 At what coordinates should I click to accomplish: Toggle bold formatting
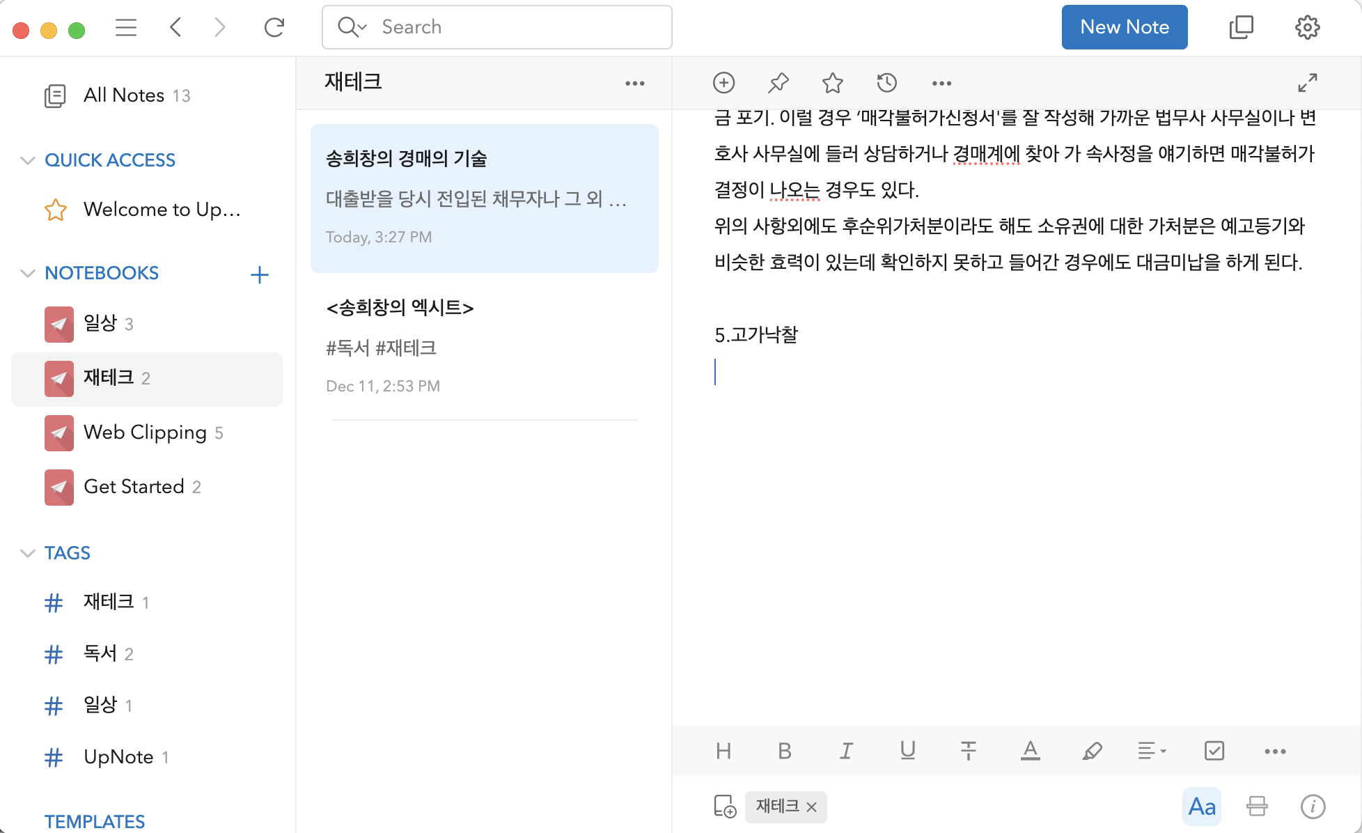coord(784,751)
